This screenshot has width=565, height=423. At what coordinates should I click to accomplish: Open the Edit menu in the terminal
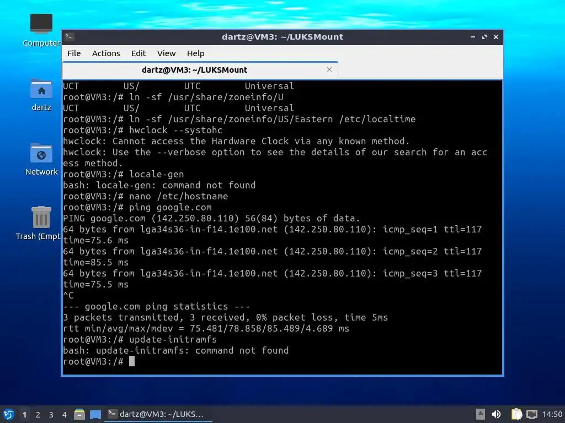[x=138, y=53]
